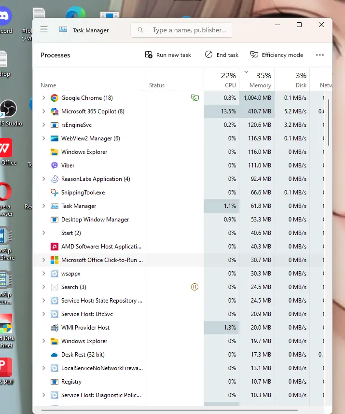Sort processes by Name column

click(90, 80)
